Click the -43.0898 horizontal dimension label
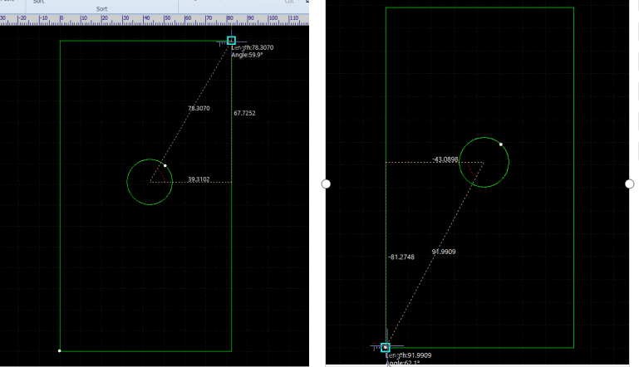639x367 pixels. click(x=445, y=159)
